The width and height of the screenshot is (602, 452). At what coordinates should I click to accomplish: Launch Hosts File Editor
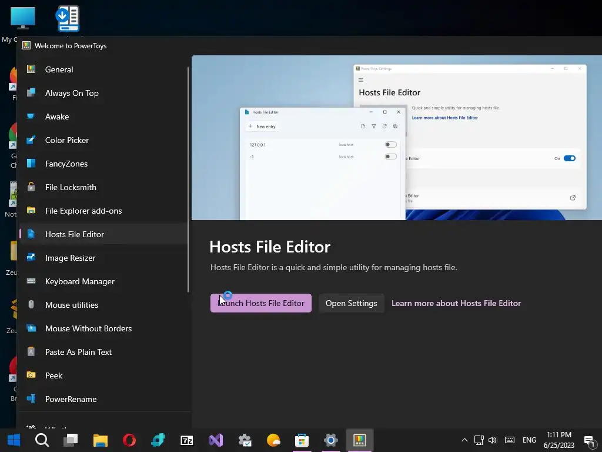tap(260, 303)
